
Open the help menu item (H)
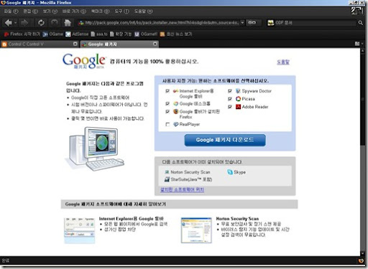pyautogui.click(x=143, y=11)
